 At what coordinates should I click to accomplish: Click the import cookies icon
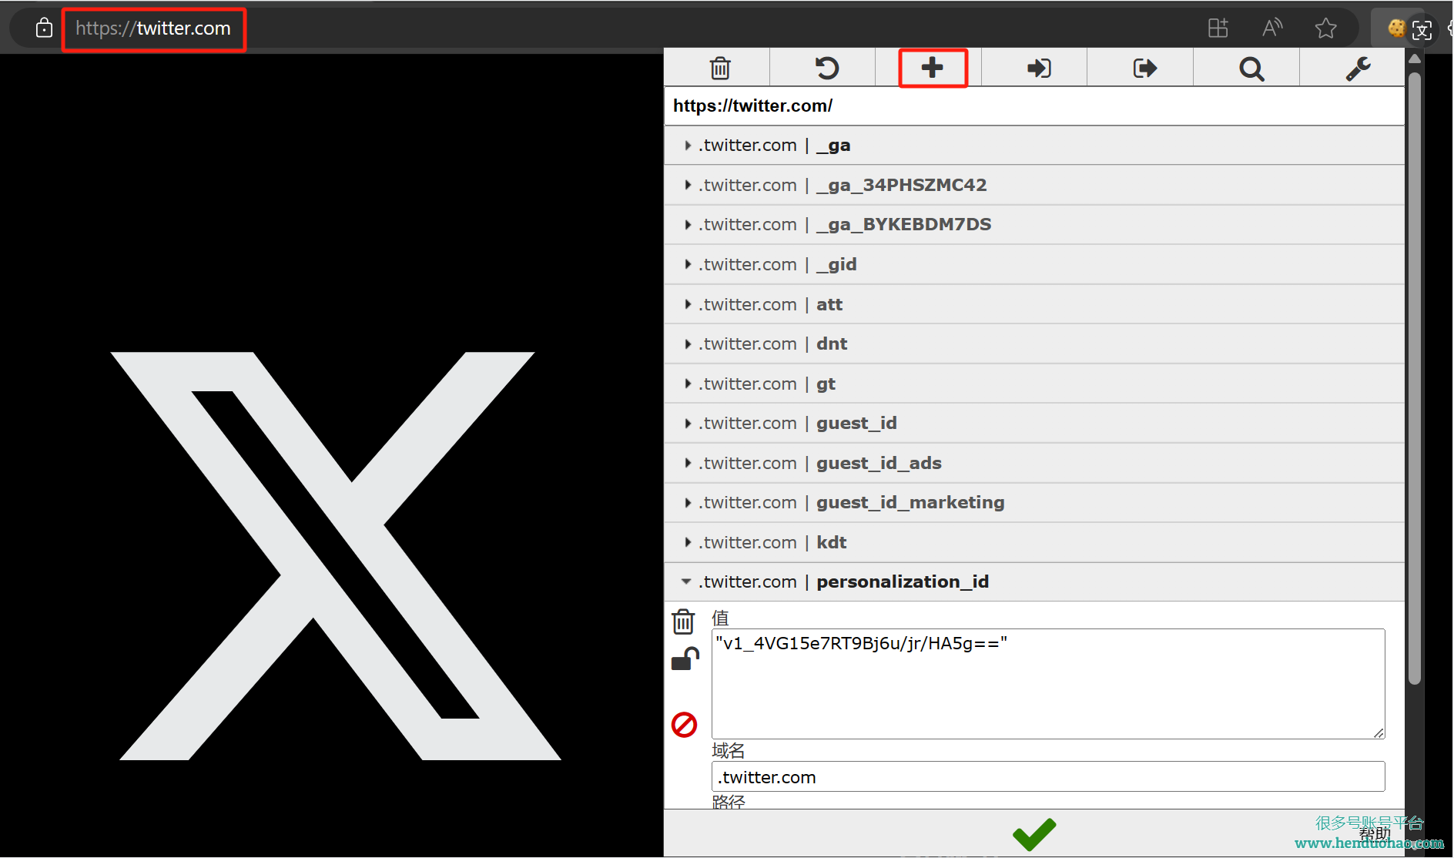(x=1039, y=69)
